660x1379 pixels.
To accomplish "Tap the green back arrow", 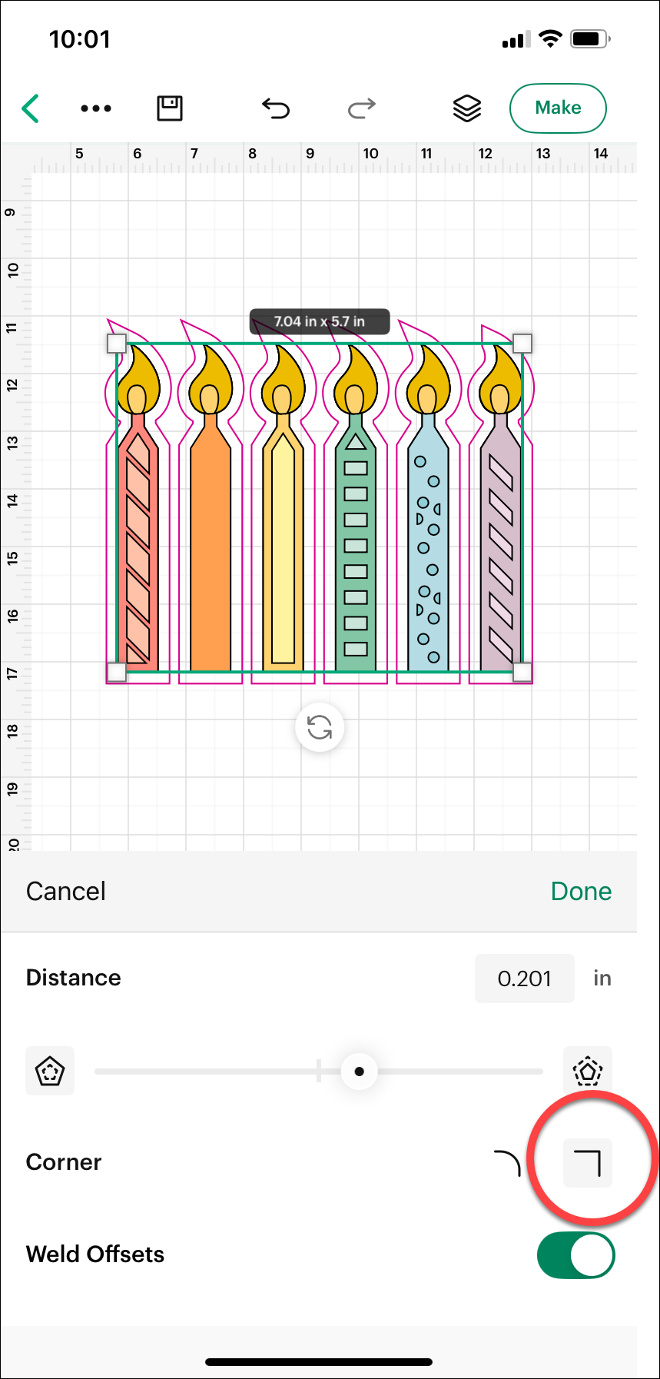I will [x=31, y=108].
